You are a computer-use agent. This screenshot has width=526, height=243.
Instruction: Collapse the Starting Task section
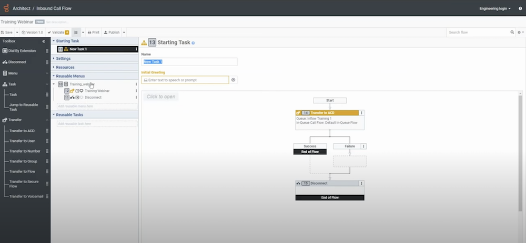[x=54, y=41]
